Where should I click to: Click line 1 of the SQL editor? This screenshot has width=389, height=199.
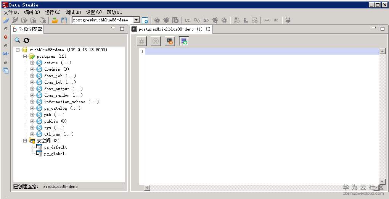pyautogui.click(x=262, y=52)
